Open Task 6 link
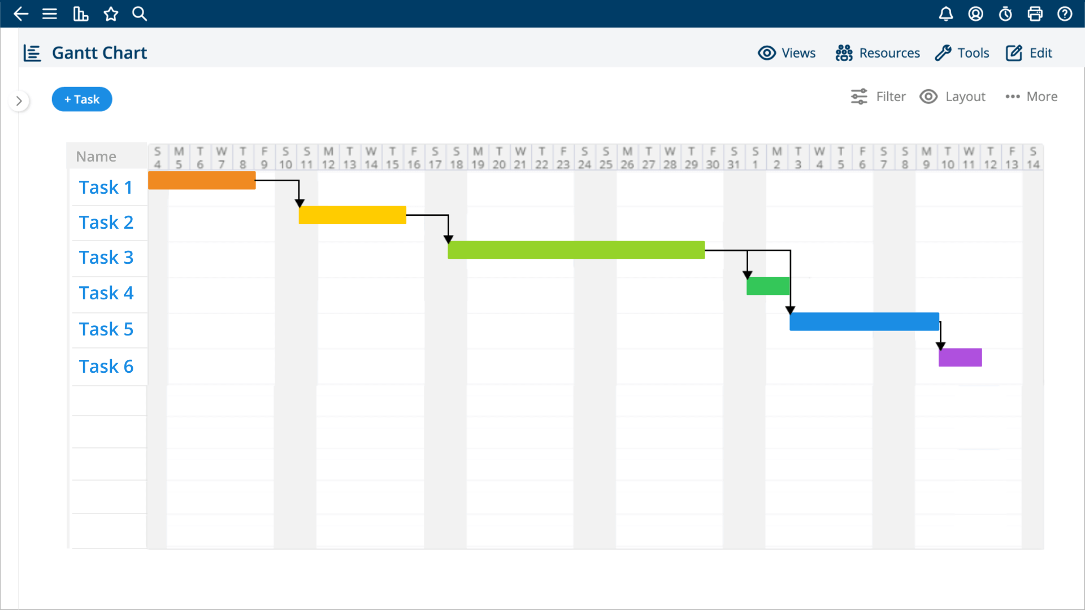Image resolution: width=1085 pixels, height=610 pixels. (106, 367)
